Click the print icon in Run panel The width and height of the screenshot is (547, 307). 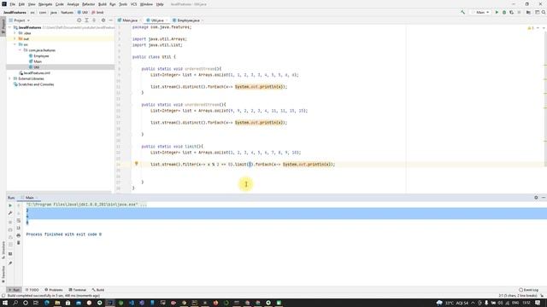click(19, 235)
